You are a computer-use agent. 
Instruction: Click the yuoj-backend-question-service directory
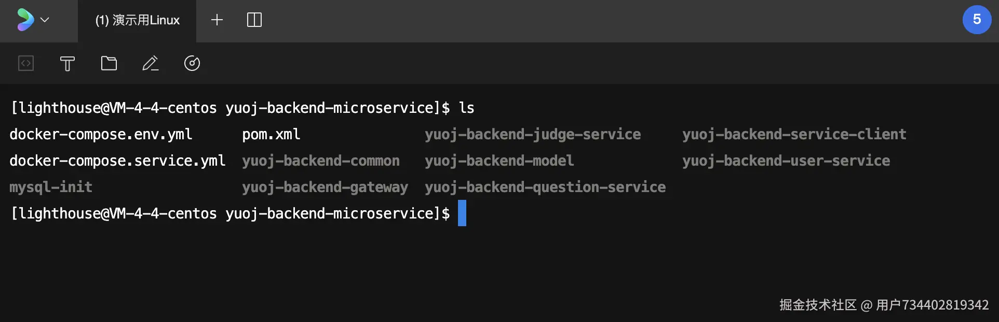[545, 187]
